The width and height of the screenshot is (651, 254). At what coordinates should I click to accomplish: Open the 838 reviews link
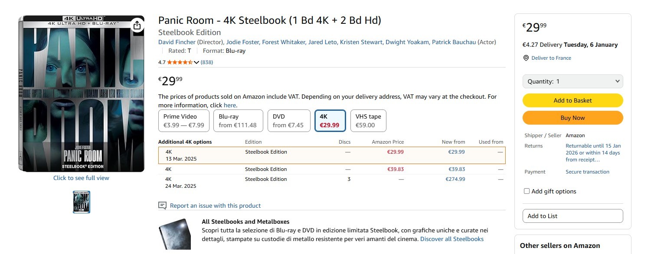[207, 62]
